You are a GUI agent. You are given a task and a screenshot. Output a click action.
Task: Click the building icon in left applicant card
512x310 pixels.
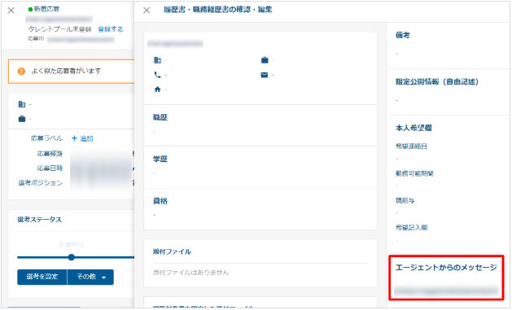[x=22, y=104]
